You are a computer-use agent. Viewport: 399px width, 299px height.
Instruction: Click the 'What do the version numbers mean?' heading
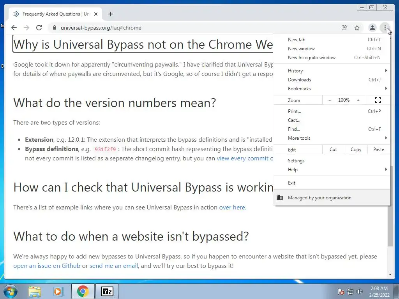coord(115,103)
